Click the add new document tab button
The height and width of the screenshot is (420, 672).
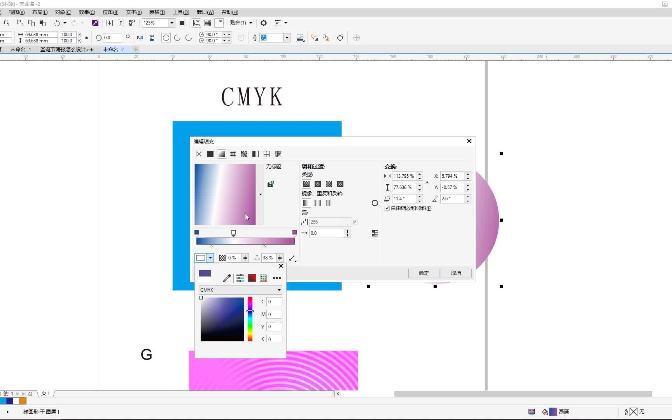coord(136,49)
